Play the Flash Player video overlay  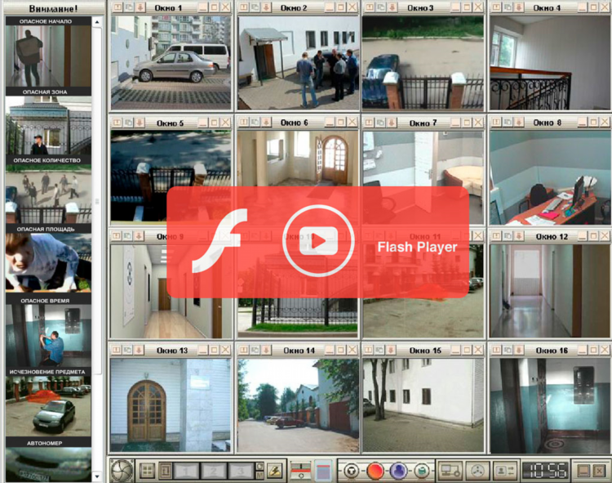tap(318, 241)
